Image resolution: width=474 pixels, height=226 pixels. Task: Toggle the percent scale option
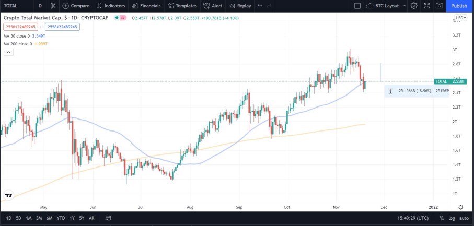pos(442,218)
